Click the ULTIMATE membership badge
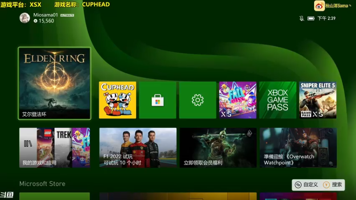 click(67, 15)
